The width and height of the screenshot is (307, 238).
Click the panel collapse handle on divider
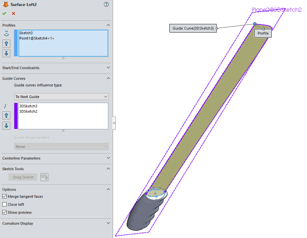point(114,123)
